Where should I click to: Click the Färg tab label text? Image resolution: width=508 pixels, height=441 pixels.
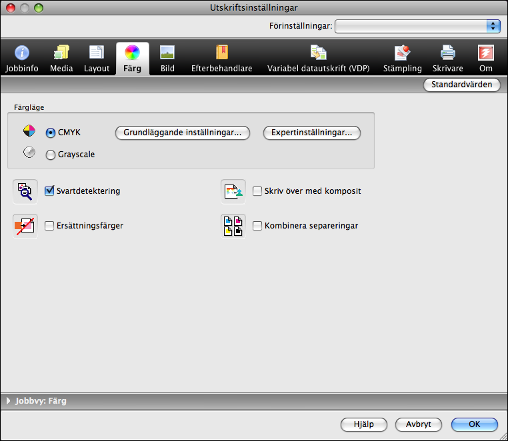tap(132, 69)
